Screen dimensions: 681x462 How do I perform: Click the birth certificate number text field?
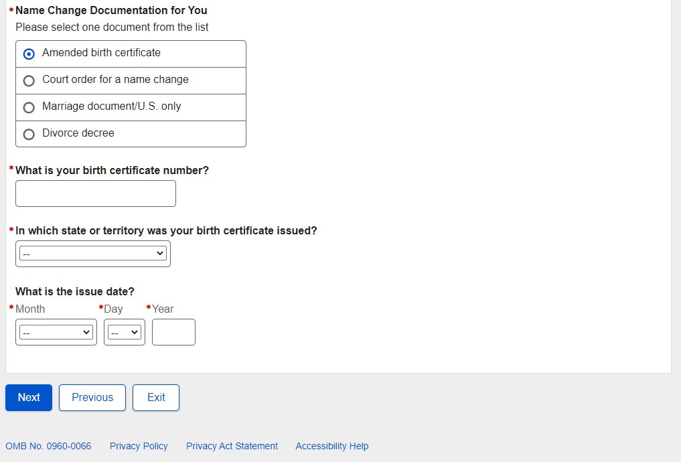[96, 194]
